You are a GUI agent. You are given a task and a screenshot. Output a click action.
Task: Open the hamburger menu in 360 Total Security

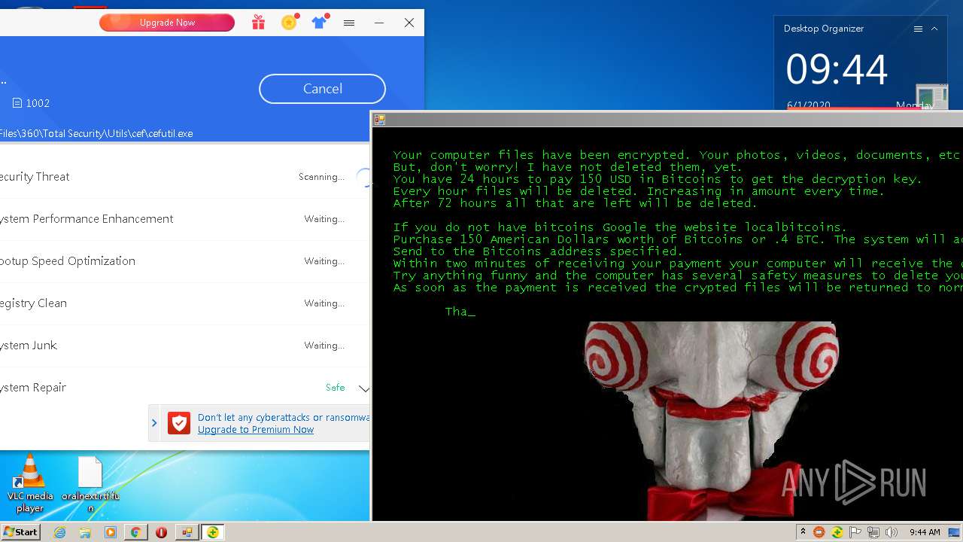[x=349, y=23]
